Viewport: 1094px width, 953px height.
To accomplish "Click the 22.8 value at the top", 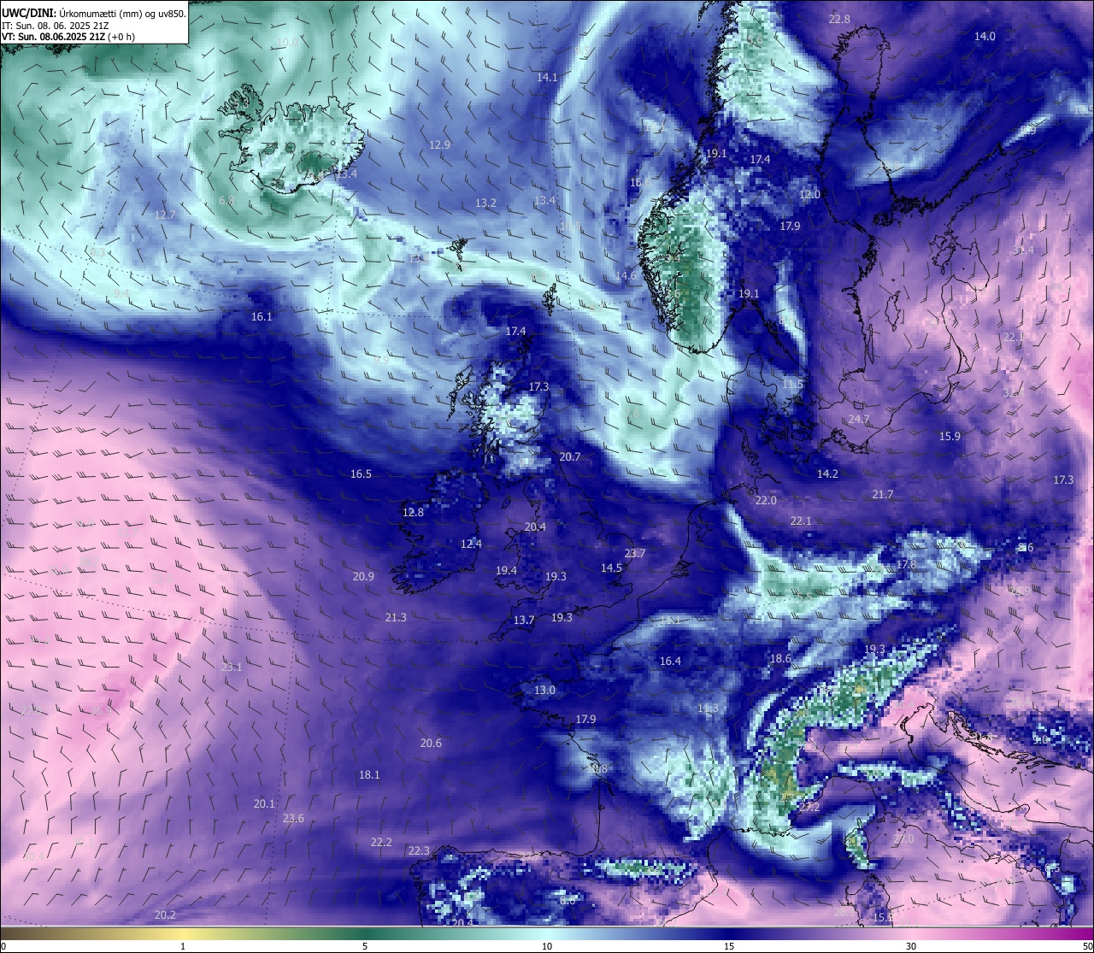I will (x=840, y=19).
